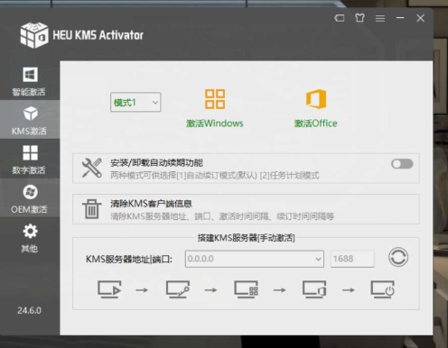The height and width of the screenshot is (348, 448).
Task: Select the KMS激活 sidebar tab
Action: click(30, 120)
